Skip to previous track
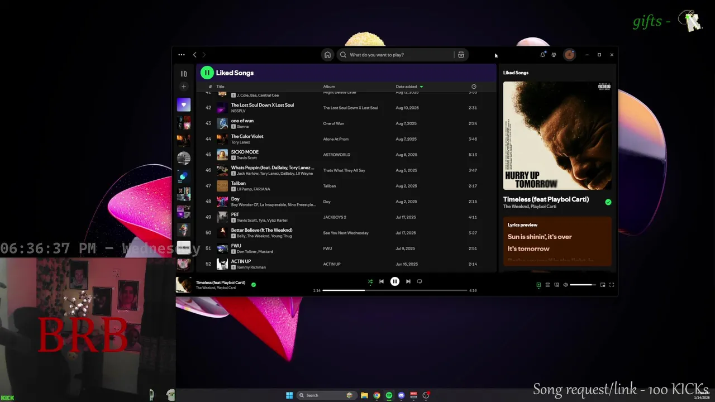This screenshot has width=715, height=402. (382, 281)
